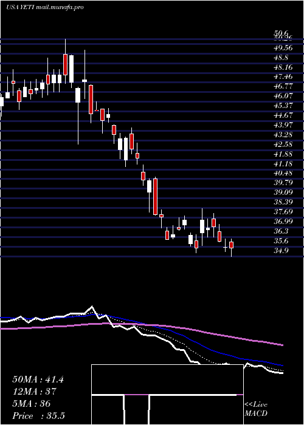Click the 50MA : 41.4 readout
The height and width of the screenshot is (425, 304).
point(38,379)
